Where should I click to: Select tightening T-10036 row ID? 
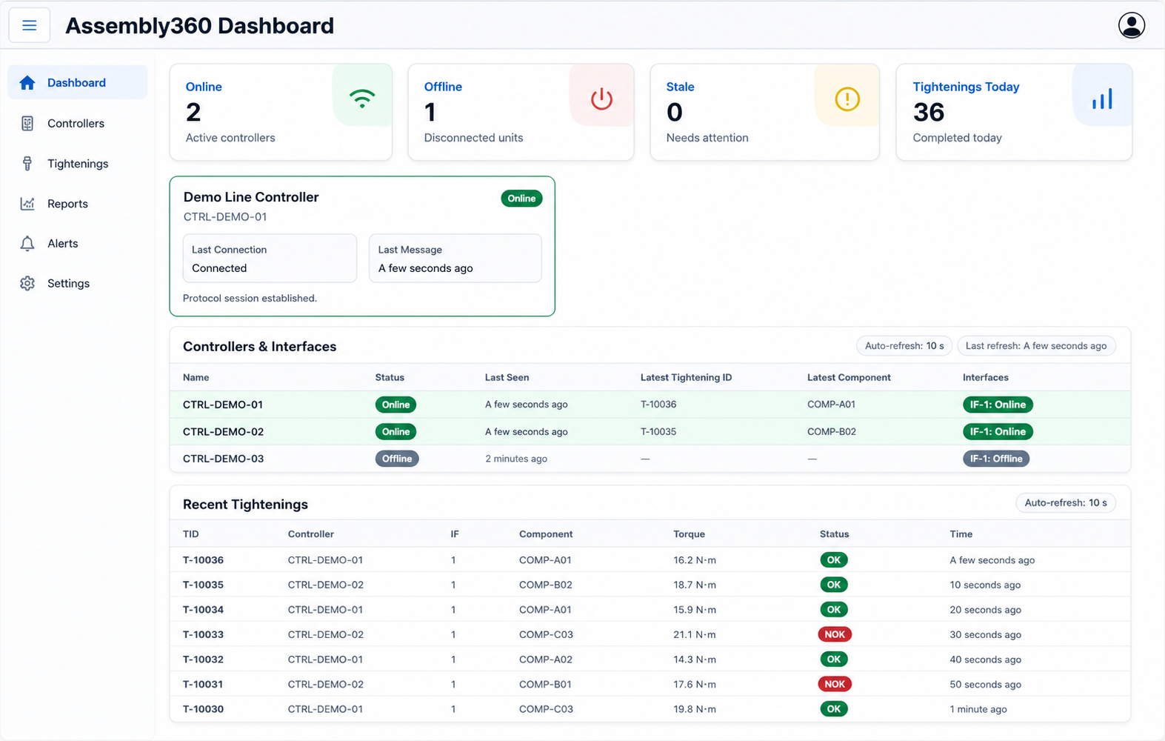pyautogui.click(x=203, y=560)
